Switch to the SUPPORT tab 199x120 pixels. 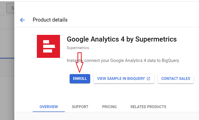point(80,107)
